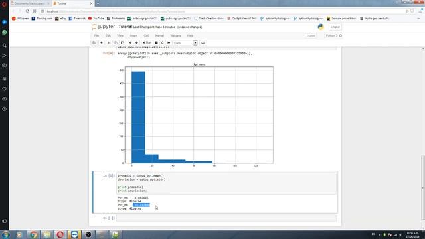
Task: Click the Python 3 kernel indicator
Action: pos(333,35)
